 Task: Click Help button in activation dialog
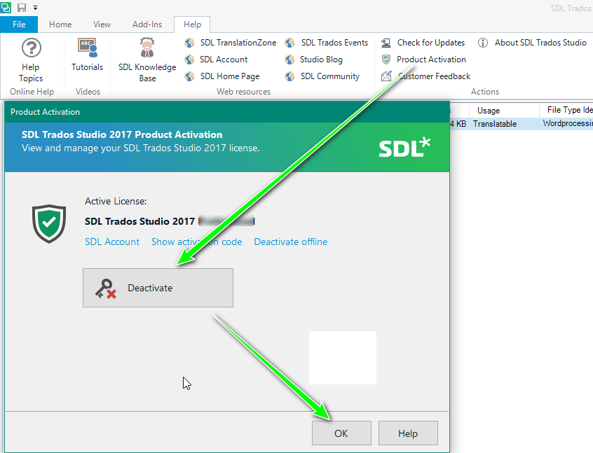coord(408,433)
